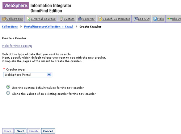Click the Finish button
This screenshot has height=134, width=181.
click(34, 131)
